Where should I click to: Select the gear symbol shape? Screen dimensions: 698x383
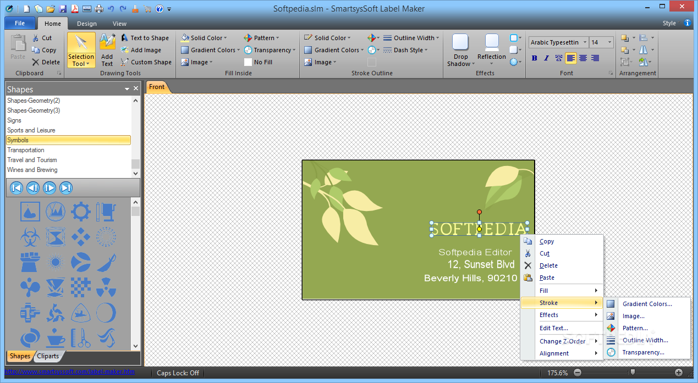(81, 211)
